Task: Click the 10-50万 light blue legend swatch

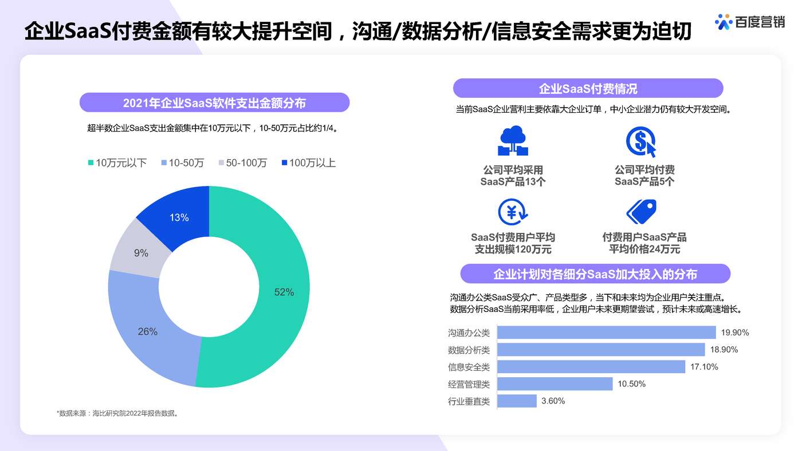Action: point(164,163)
